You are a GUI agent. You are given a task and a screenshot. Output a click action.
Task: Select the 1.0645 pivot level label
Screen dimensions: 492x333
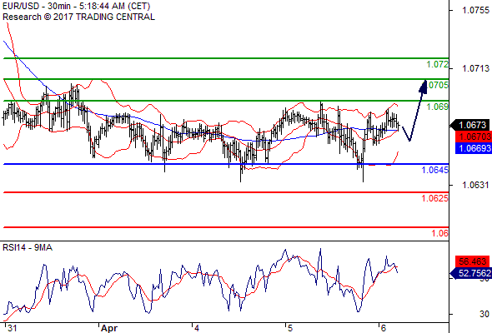point(435,170)
